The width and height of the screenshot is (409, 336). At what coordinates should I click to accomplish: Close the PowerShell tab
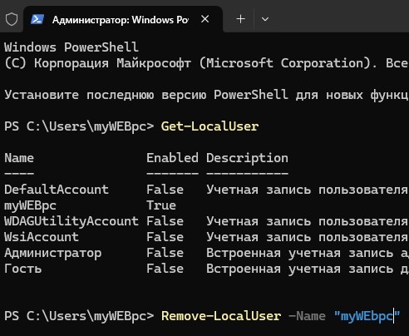tap(205, 19)
